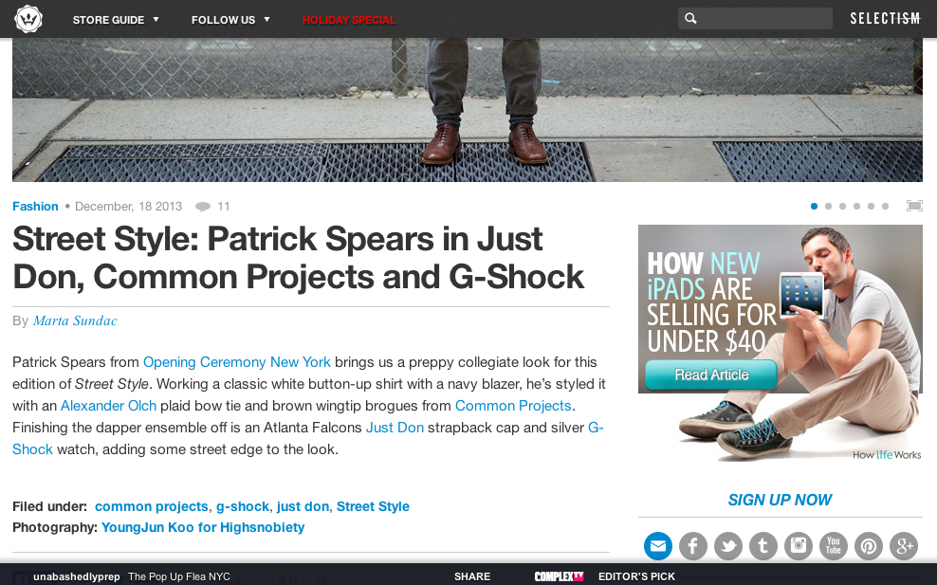Viewport: 937px width, 585px height.
Task: Open the email newsletter icon
Action: (658, 545)
